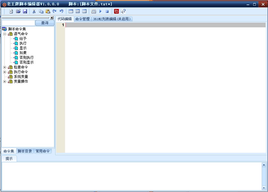The height and width of the screenshot is (192, 268).
Task: Click the red window icon in toolbar
Action: pos(116,11)
